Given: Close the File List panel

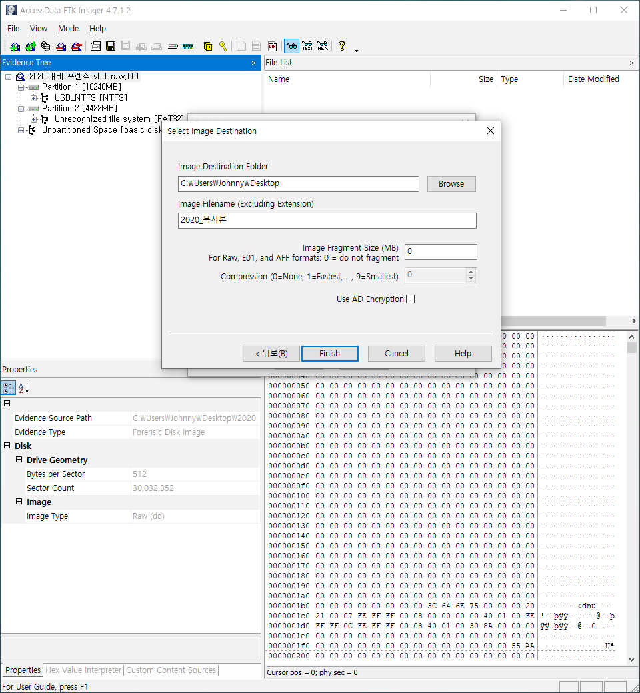Looking at the screenshot, I should pos(631,63).
